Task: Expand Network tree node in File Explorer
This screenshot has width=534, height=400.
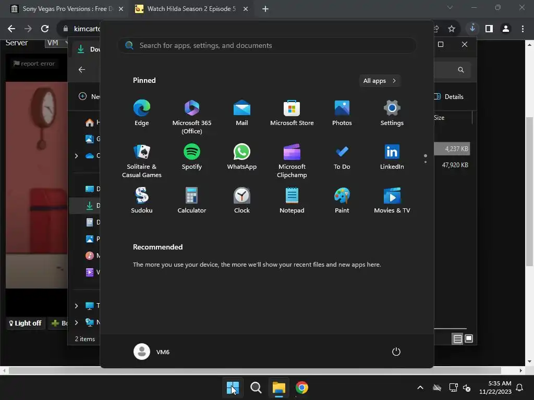Action: coord(76,322)
